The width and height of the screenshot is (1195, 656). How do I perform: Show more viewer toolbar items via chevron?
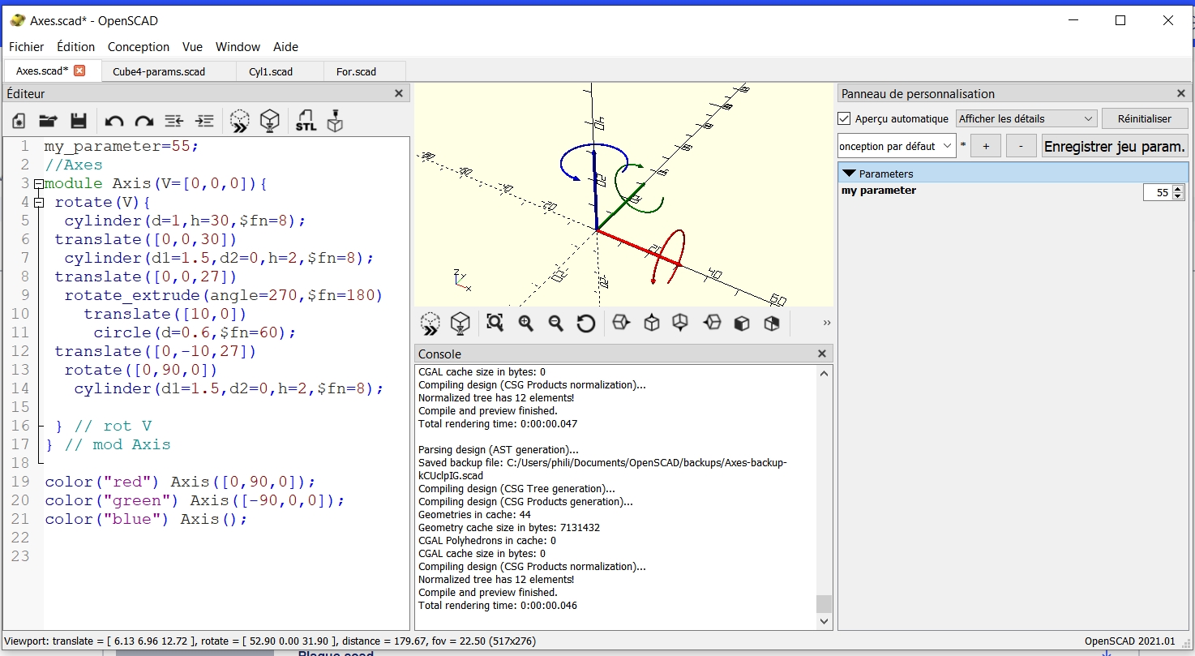click(827, 323)
